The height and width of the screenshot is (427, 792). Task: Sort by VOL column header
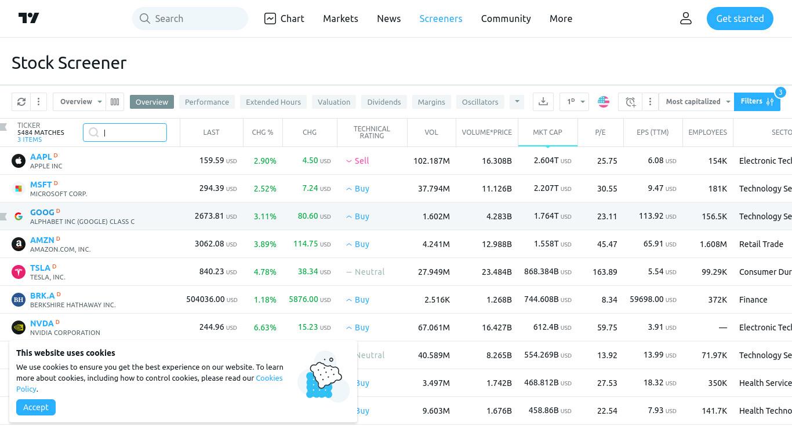pyautogui.click(x=431, y=132)
